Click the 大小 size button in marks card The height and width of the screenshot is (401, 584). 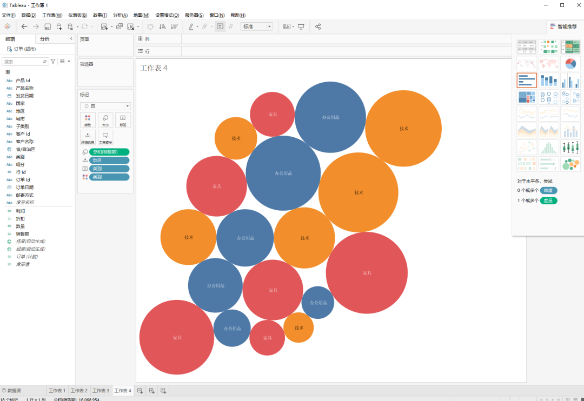click(x=105, y=121)
